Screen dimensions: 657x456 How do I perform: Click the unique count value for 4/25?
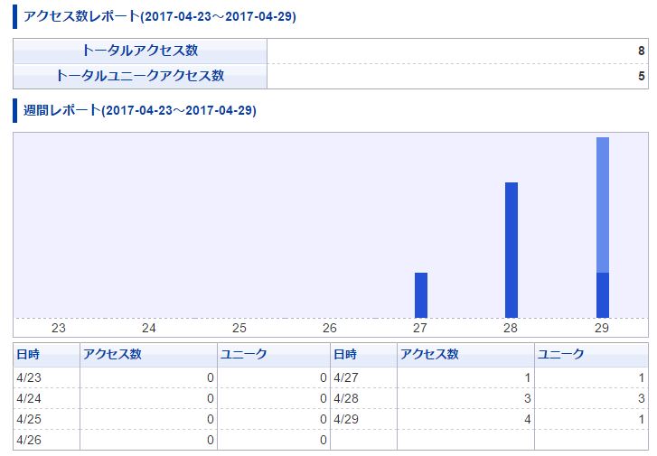[323, 419]
